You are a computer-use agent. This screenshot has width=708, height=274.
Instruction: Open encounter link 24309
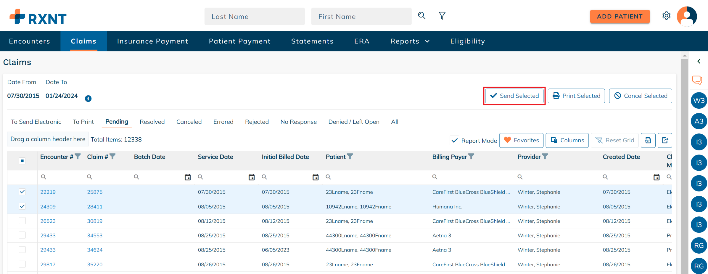(x=48, y=207)
